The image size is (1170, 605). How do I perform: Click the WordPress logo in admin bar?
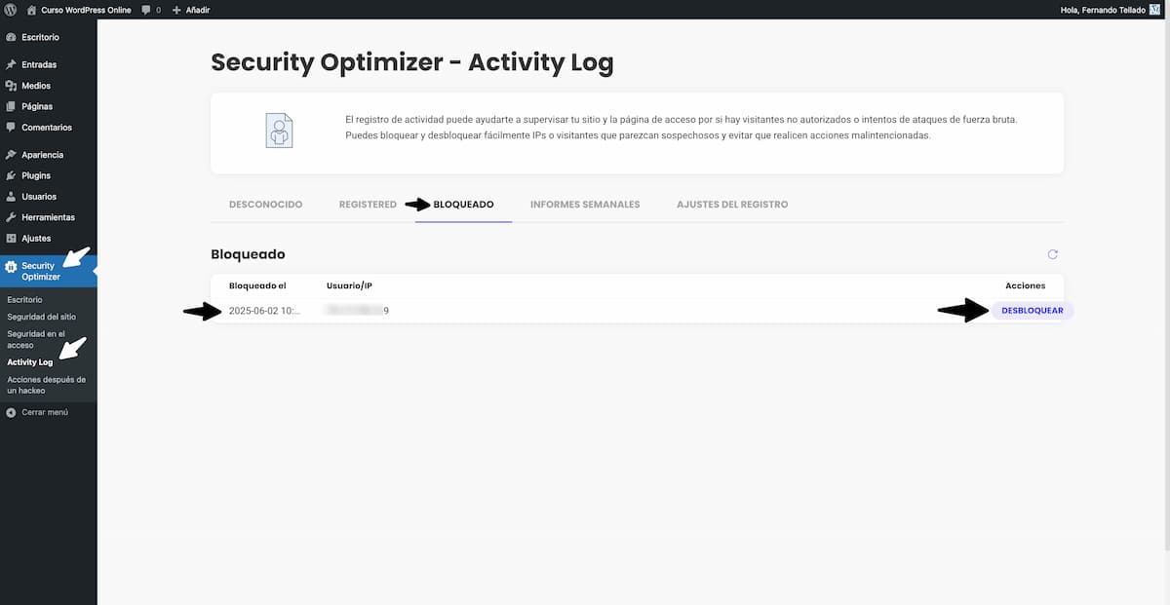click(x=10, y=10)
